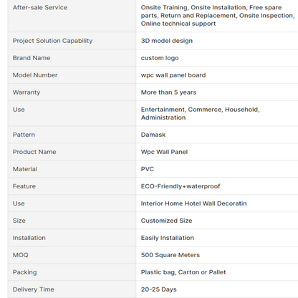Click the Pattern label cell
298x298 pixels.
click(x=72, y=135)
